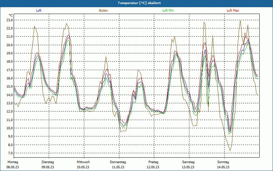The width and height of the screenshot is (273, 171).
Task: Click the '08.05.23' date label
Action: tap(13, 167)
